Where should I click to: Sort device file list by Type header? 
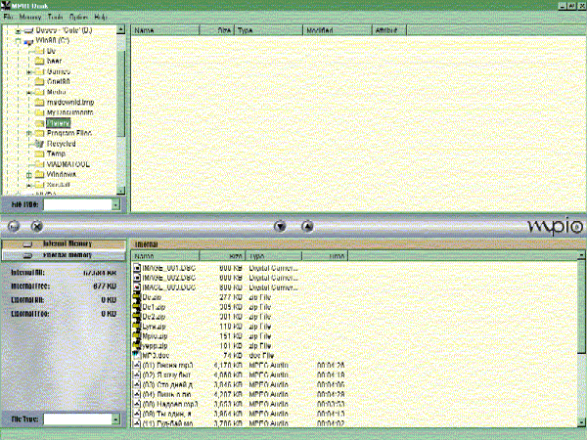point(274,256)
